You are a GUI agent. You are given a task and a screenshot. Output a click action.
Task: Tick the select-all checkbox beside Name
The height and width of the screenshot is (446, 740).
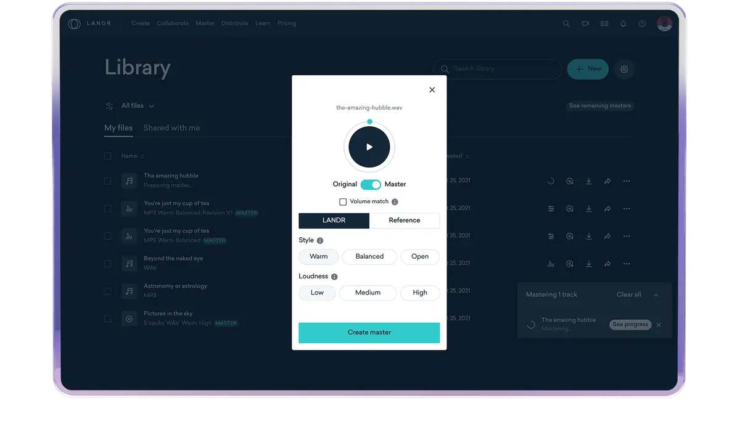(108, 156)
